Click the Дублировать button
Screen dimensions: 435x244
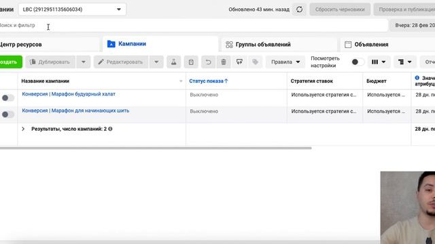[x=50, y=62]
